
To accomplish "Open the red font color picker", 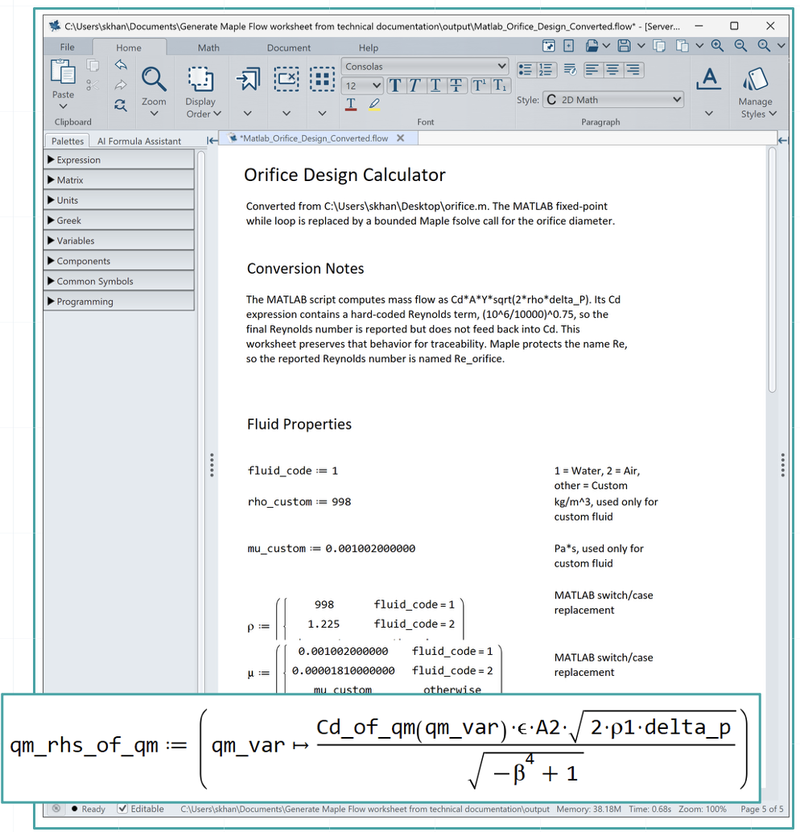I will (351, 105).
